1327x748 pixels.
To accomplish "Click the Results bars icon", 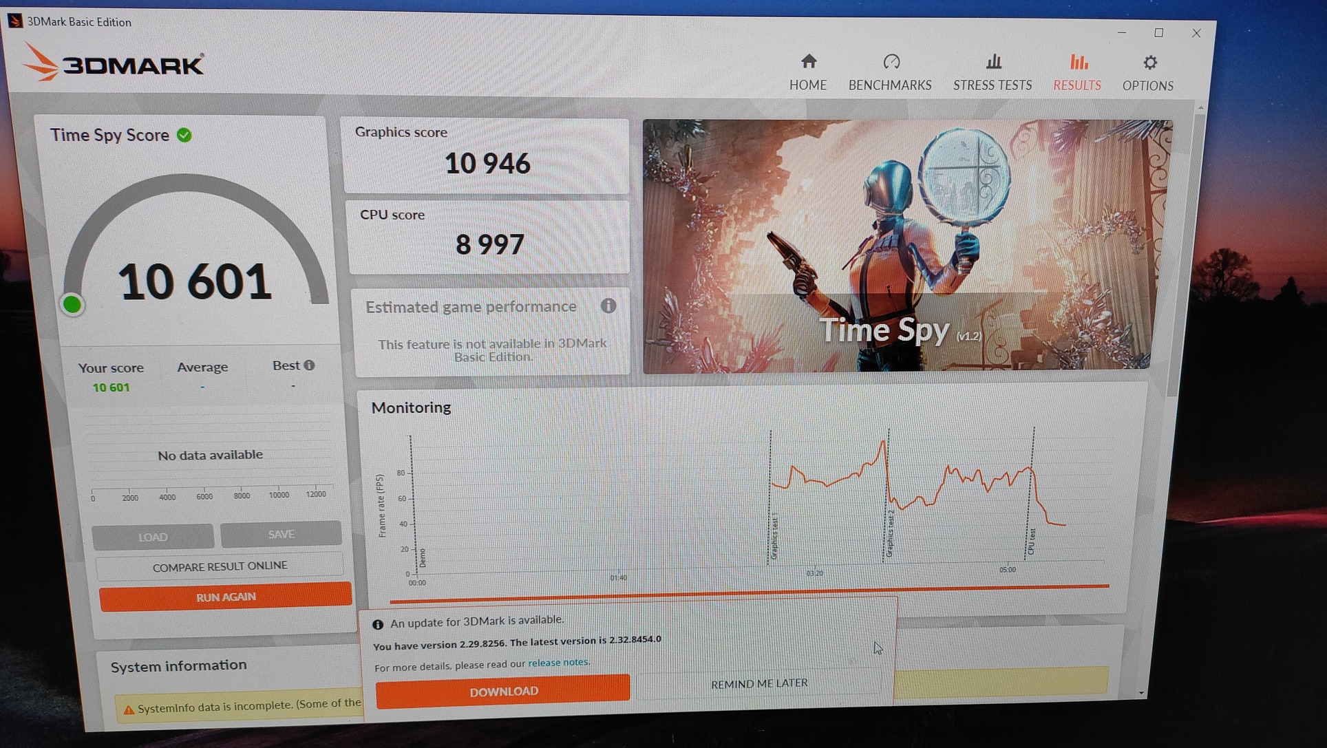I will [1079, 62].
